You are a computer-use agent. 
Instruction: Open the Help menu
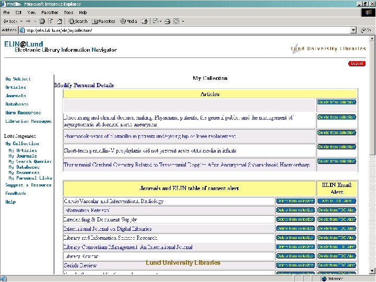pyautogui.click(x=83, y=13)
